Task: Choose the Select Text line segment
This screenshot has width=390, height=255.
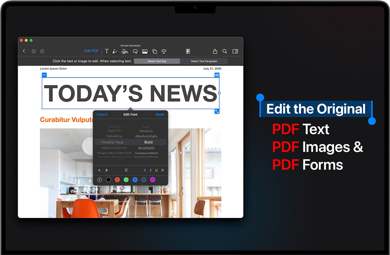Action: (157, 61)
